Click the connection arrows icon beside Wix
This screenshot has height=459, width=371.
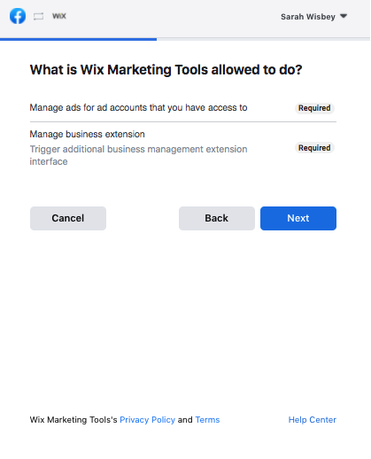coord(38,16)
